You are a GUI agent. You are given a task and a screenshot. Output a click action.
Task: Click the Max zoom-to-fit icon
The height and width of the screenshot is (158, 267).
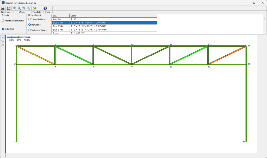pos(9,8)
